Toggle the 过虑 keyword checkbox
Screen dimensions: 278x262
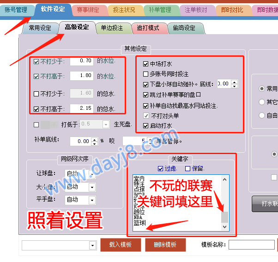[160, 169]
